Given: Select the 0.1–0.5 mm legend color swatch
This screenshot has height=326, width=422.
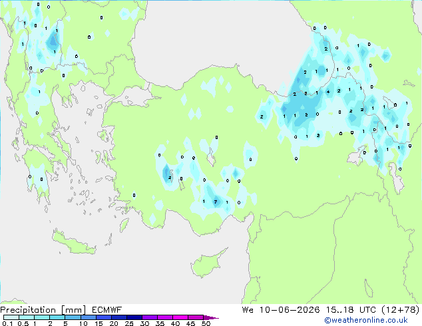Looking at the screenshot, I should (x=11, y=317).
